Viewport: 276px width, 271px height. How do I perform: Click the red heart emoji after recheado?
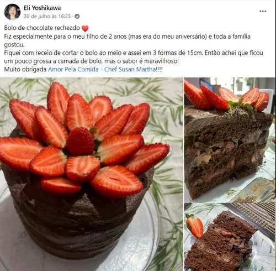click(x=85, y=28)
